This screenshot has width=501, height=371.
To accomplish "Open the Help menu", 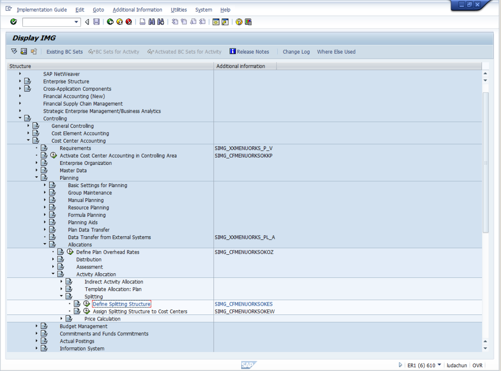I will point(225,10).
